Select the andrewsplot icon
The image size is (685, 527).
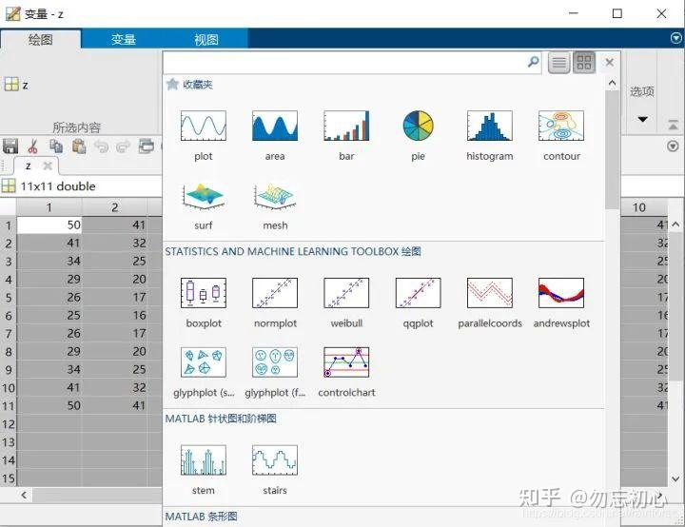561,293
